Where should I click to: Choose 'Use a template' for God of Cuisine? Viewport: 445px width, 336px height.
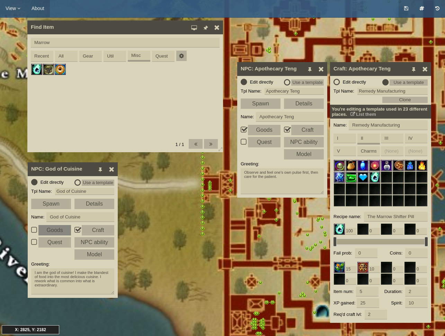click(x=78, y=182)
